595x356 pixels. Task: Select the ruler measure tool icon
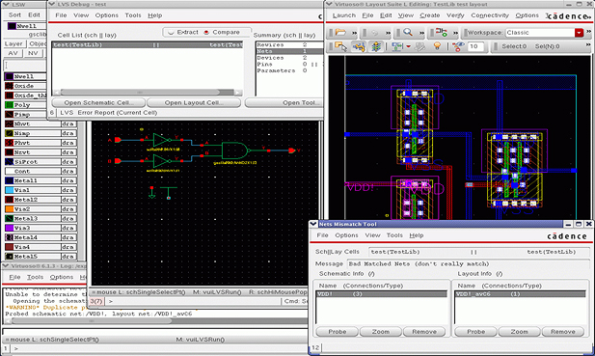[397, 46]
